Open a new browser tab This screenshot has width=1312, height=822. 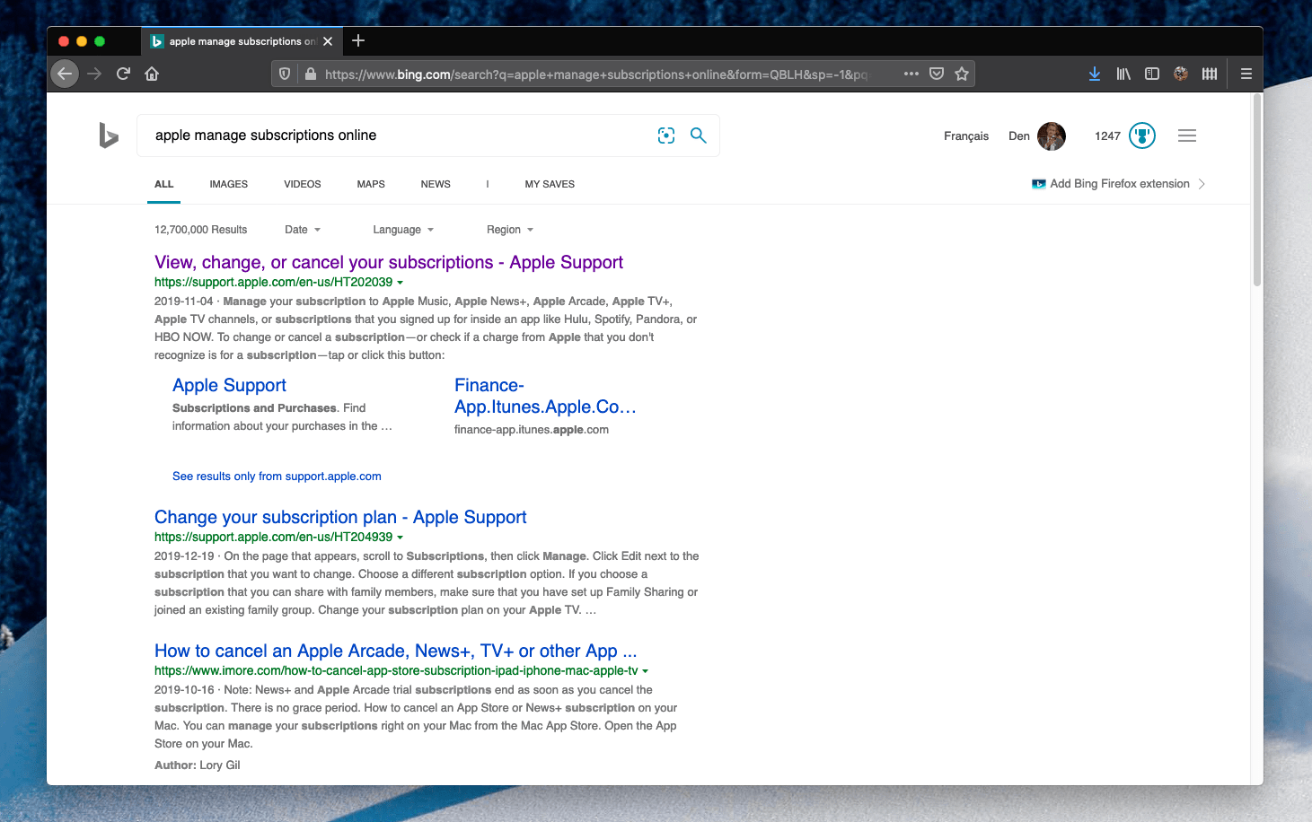coord(358,40)
